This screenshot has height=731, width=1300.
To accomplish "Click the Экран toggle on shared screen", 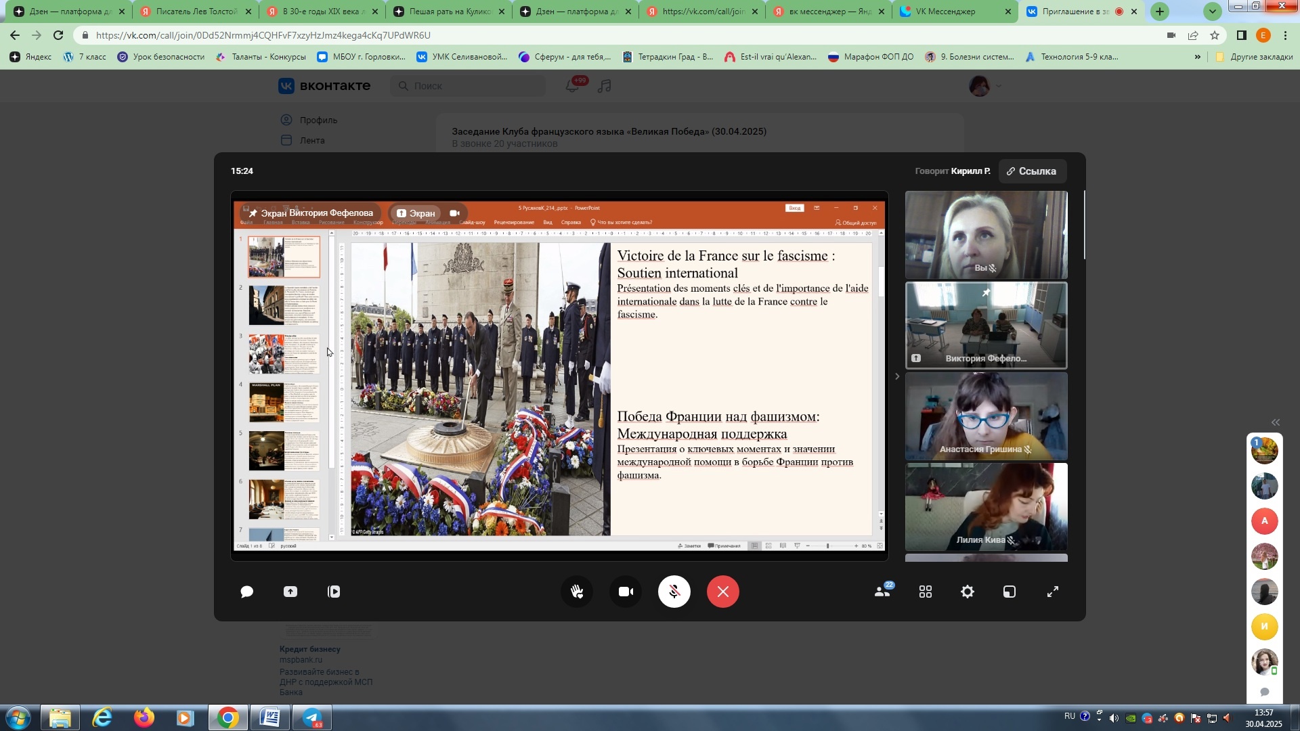I will click(x=416, y=213).
